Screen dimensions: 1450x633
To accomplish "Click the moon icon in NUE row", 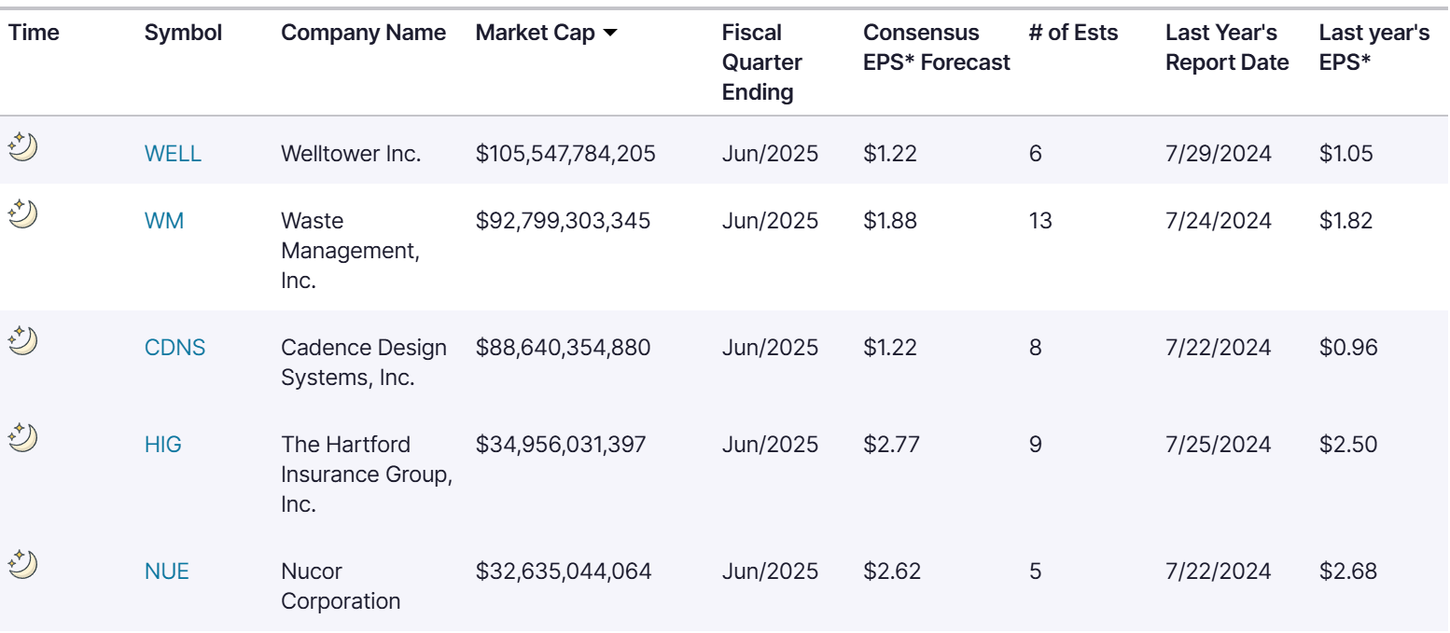I will tap(22, 564).
